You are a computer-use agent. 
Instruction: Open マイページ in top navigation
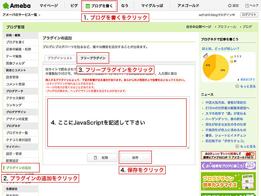point(49,6)
